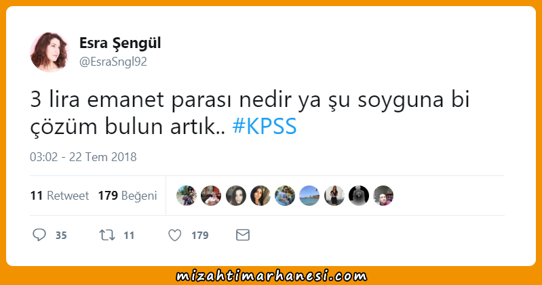The image size is (542, 285).
Task: Click the mizahtimarhanesi.com watermark text
Action: 271,276
